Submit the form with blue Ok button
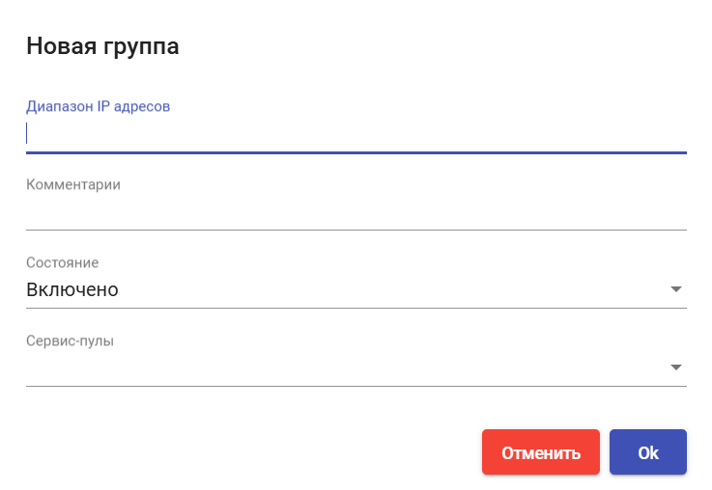Screen dimensions: 712x490 648,452
